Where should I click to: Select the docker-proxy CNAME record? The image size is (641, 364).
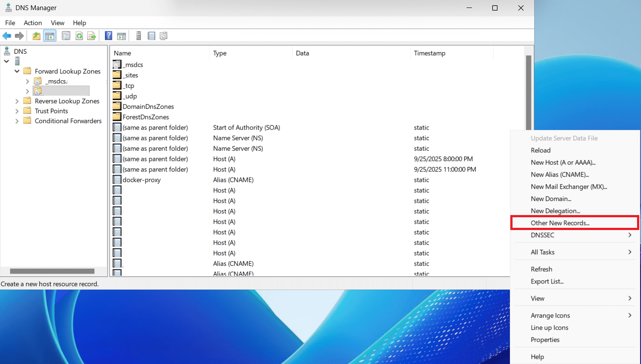coord(141,180)
